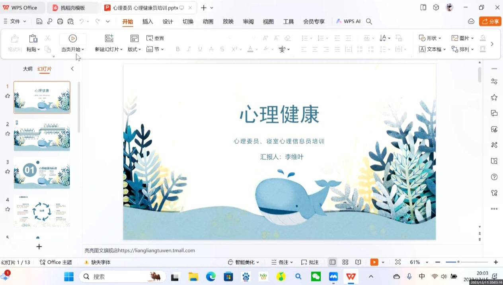Expand the 智能美化 dropdown in status bar
Image resolution: width=503 pixels, height=285 pixels.
click(244, 262)
